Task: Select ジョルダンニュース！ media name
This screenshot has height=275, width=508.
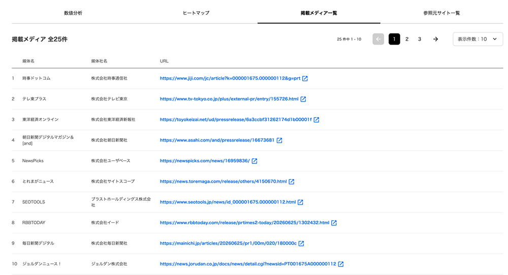Action: [x=42, y=264]
